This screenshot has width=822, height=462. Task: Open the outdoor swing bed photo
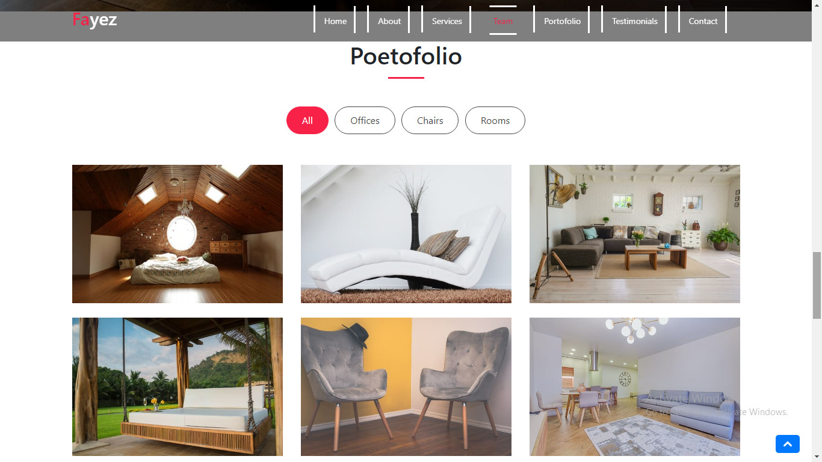(178, 387)
